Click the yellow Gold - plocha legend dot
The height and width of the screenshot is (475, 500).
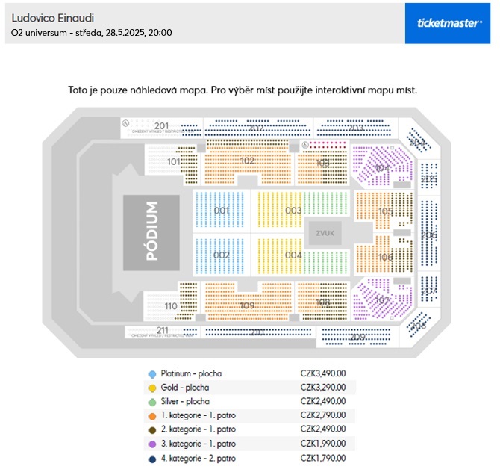[x=152, y=388]
